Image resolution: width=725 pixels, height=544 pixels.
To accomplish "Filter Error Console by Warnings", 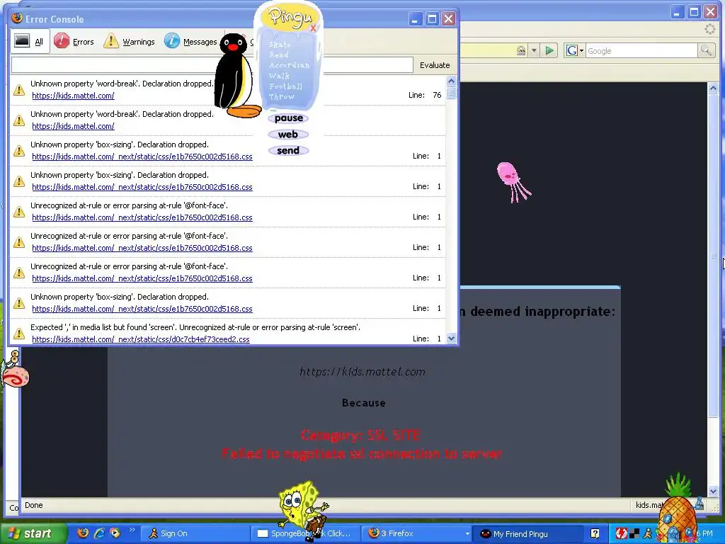I will (129, 42).
